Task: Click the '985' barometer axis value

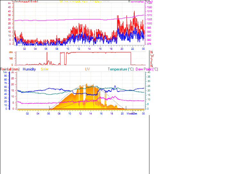Action: (149, 36)
